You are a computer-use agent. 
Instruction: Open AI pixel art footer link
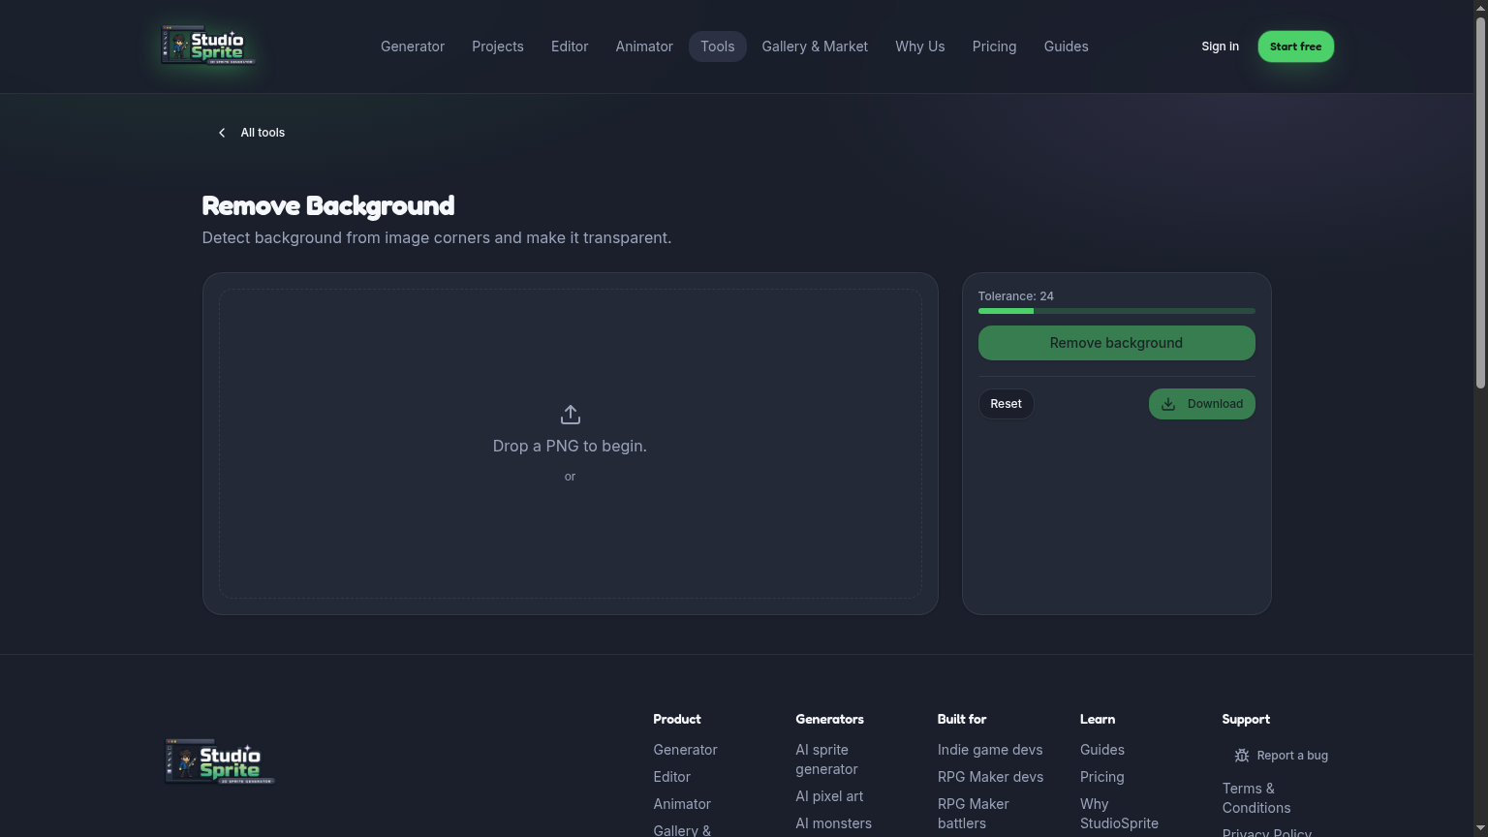click(829, 796)
